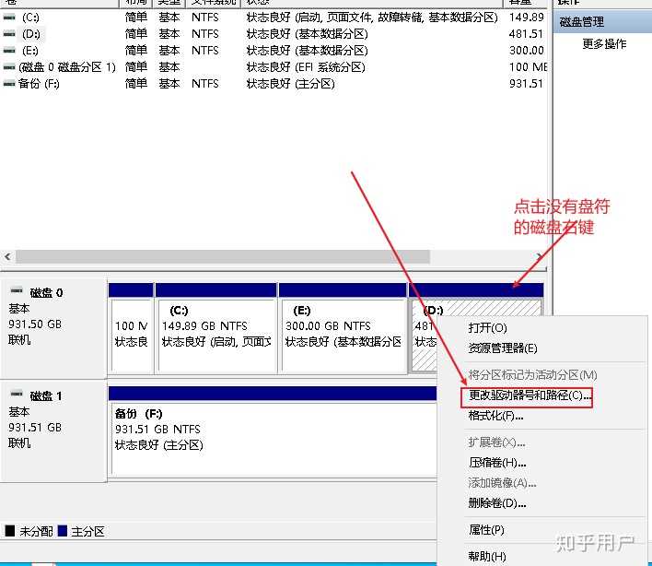The width and height of the screenshot is (652, 566).
Task: Click the 磁盘 1 disk label panel
Action: tap(53, 431)
